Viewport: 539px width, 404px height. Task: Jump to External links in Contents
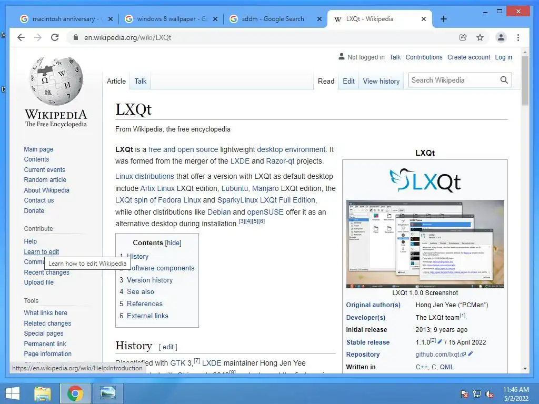147,316
